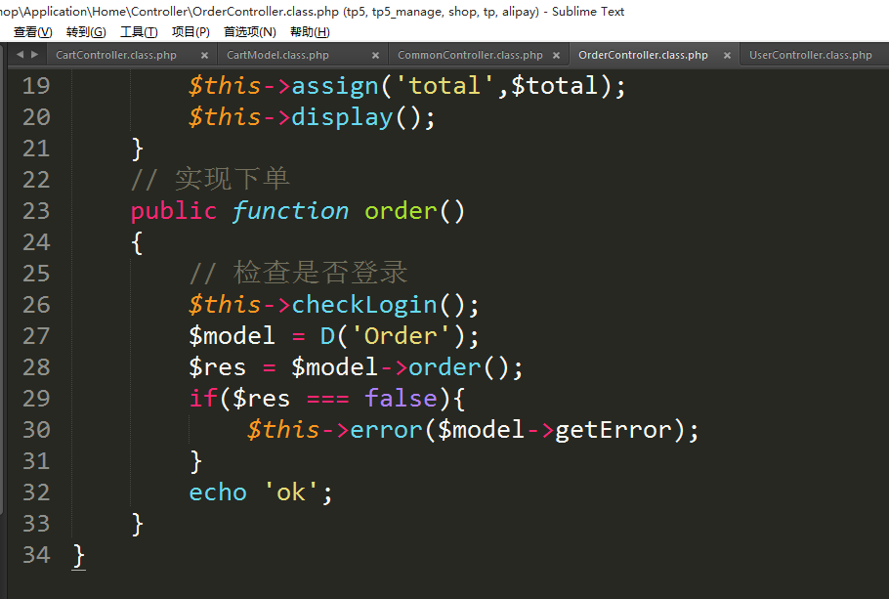Click line number 23 in the gutter
Viewport: 889px width, 599px height.
35,211
